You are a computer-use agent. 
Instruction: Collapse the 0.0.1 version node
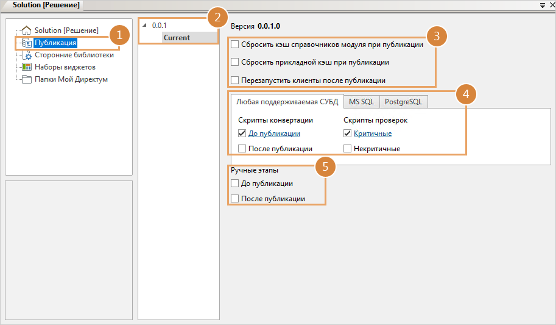click(144, 26)
